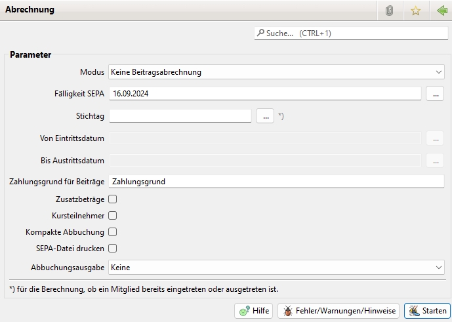
Task: Click the bug icon for Fehler/Warnungen/Hinweise
Action: click(287, 311)
